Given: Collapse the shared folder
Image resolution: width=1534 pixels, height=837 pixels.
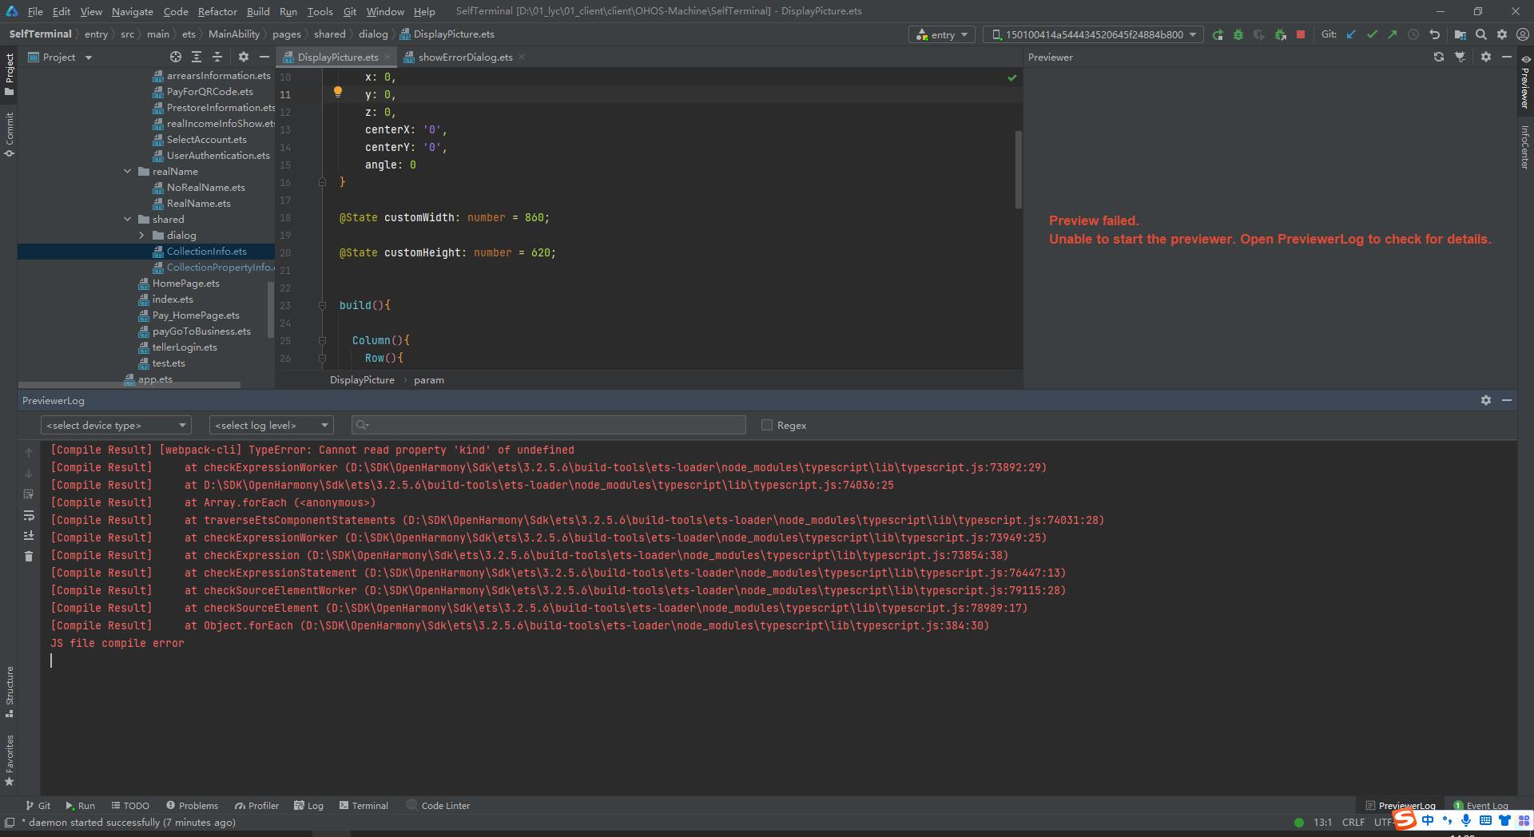Looking at the screenshot, I should pos(128,219).
